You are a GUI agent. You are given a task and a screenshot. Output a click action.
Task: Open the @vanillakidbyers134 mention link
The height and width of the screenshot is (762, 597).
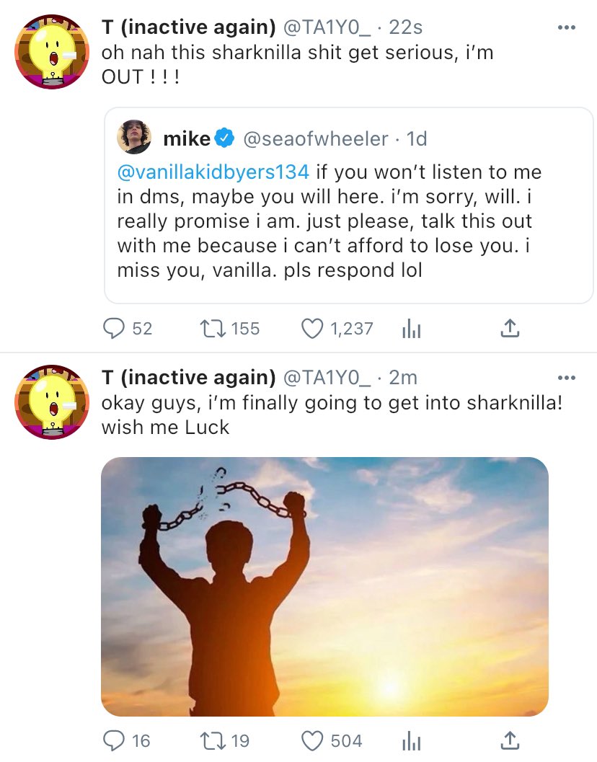coord(213,172)
